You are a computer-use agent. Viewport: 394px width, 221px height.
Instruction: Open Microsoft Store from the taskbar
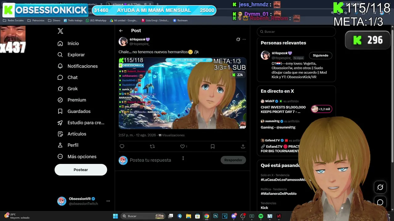point(198,216)
